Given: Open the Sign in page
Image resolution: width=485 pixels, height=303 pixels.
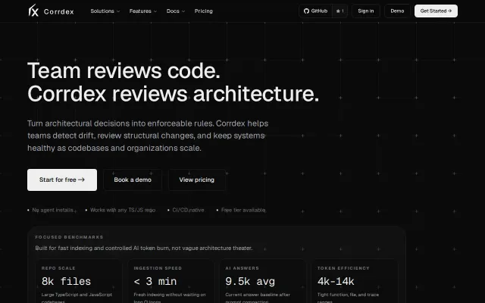Looking at the screenshot, I should click(x=365, y=11).
